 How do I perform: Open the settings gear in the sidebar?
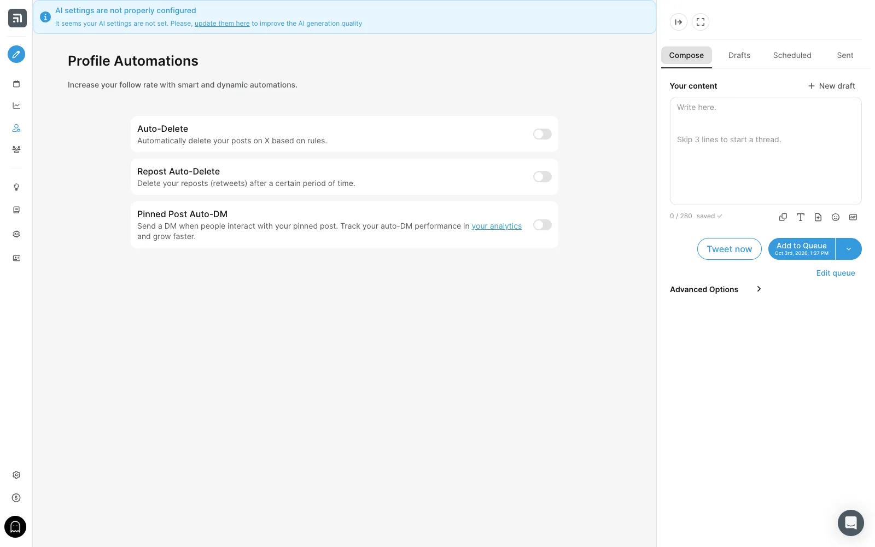[x=16, y=475]
